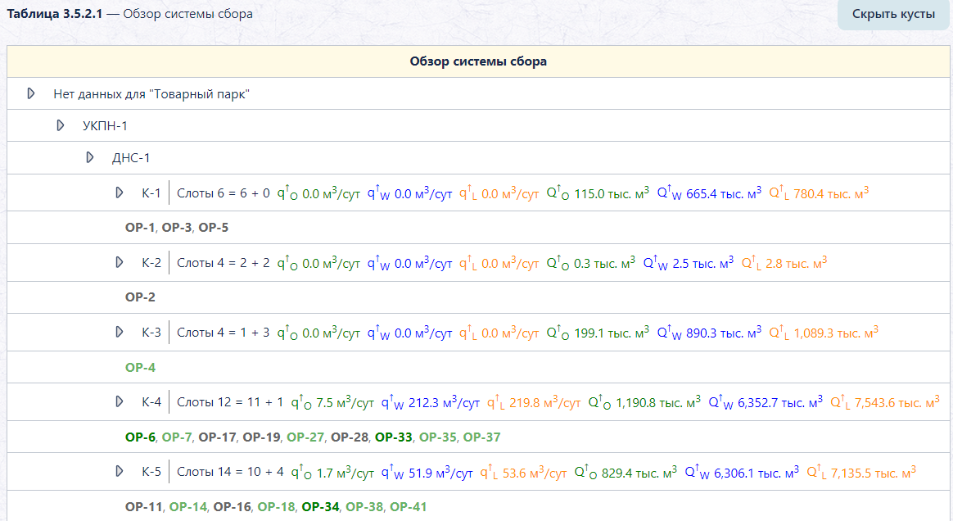Expand the K-1 row triangle
Screen dimensions: 953x521
tap(120, 193)
